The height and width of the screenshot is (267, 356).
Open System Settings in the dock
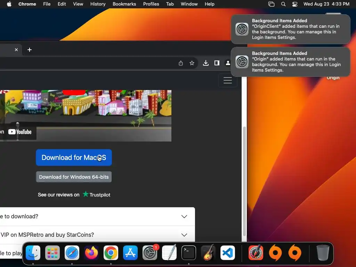point(150,253)
